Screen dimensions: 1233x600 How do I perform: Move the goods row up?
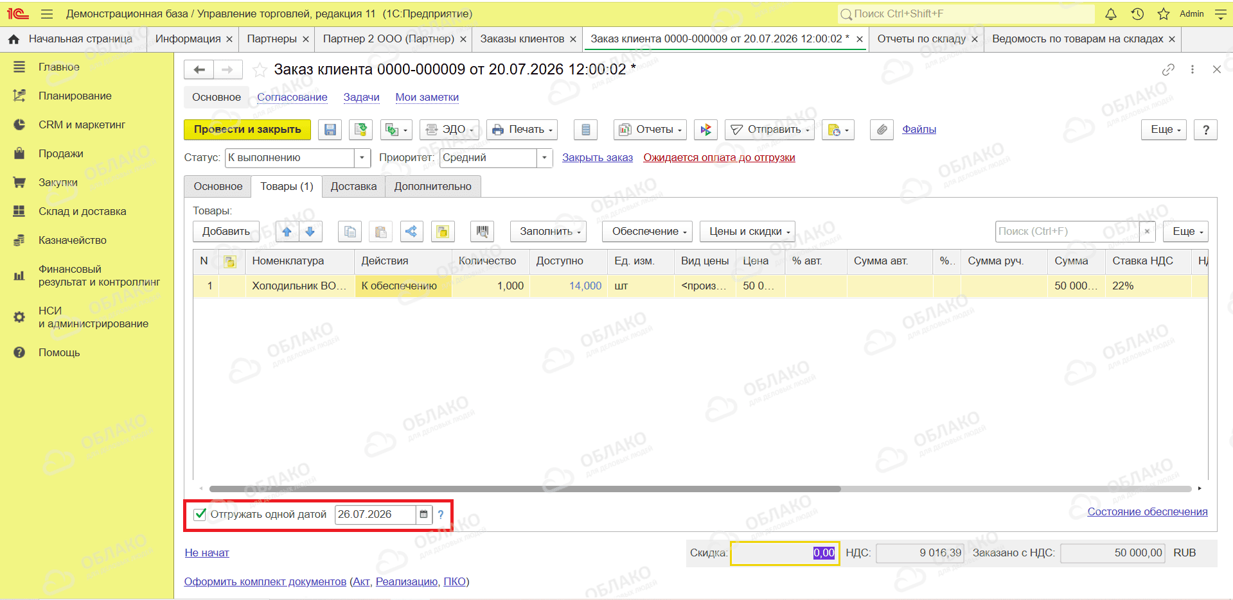[287, 232]
